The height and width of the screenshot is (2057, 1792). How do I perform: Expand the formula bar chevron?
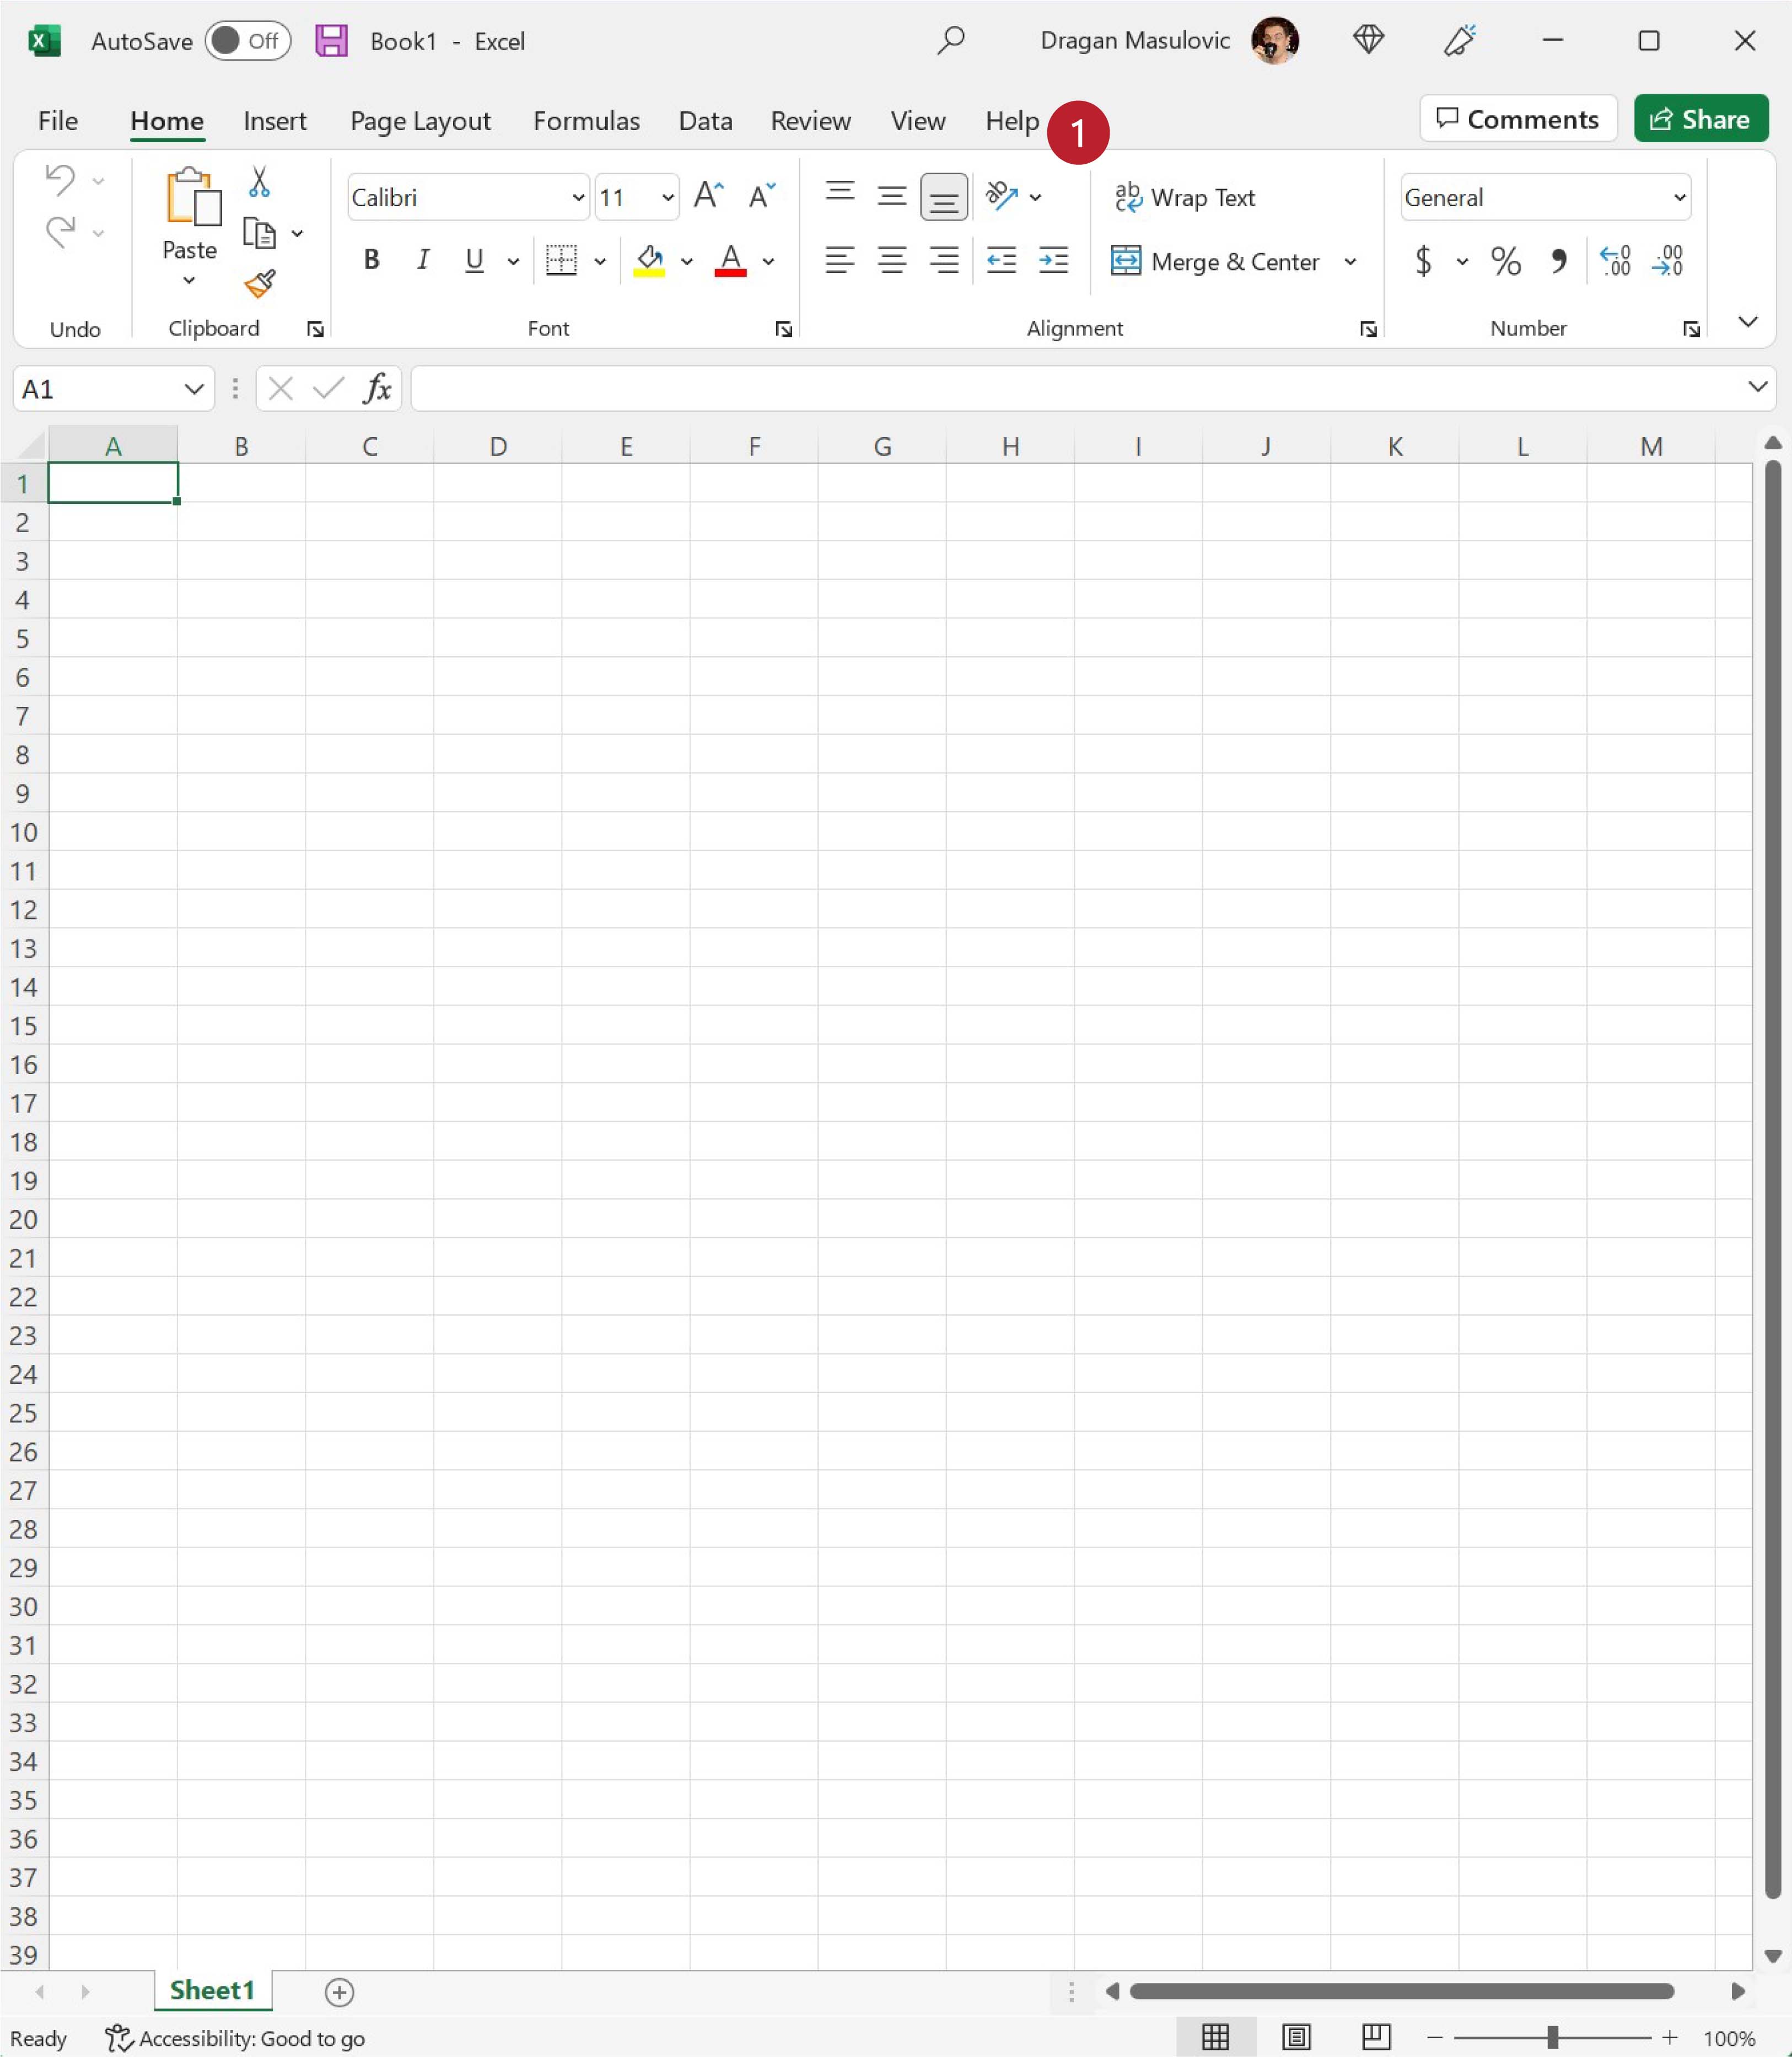click(x=1757, y=387)
